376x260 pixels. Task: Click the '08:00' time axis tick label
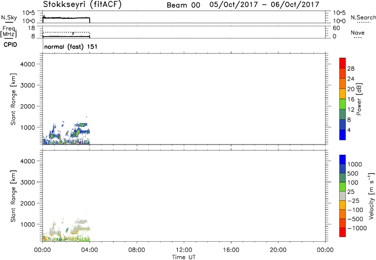point(136,250)
